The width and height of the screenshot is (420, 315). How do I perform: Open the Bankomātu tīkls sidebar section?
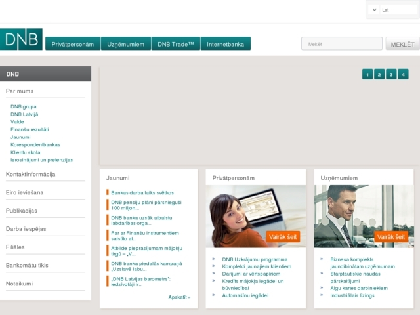(27, 265)
